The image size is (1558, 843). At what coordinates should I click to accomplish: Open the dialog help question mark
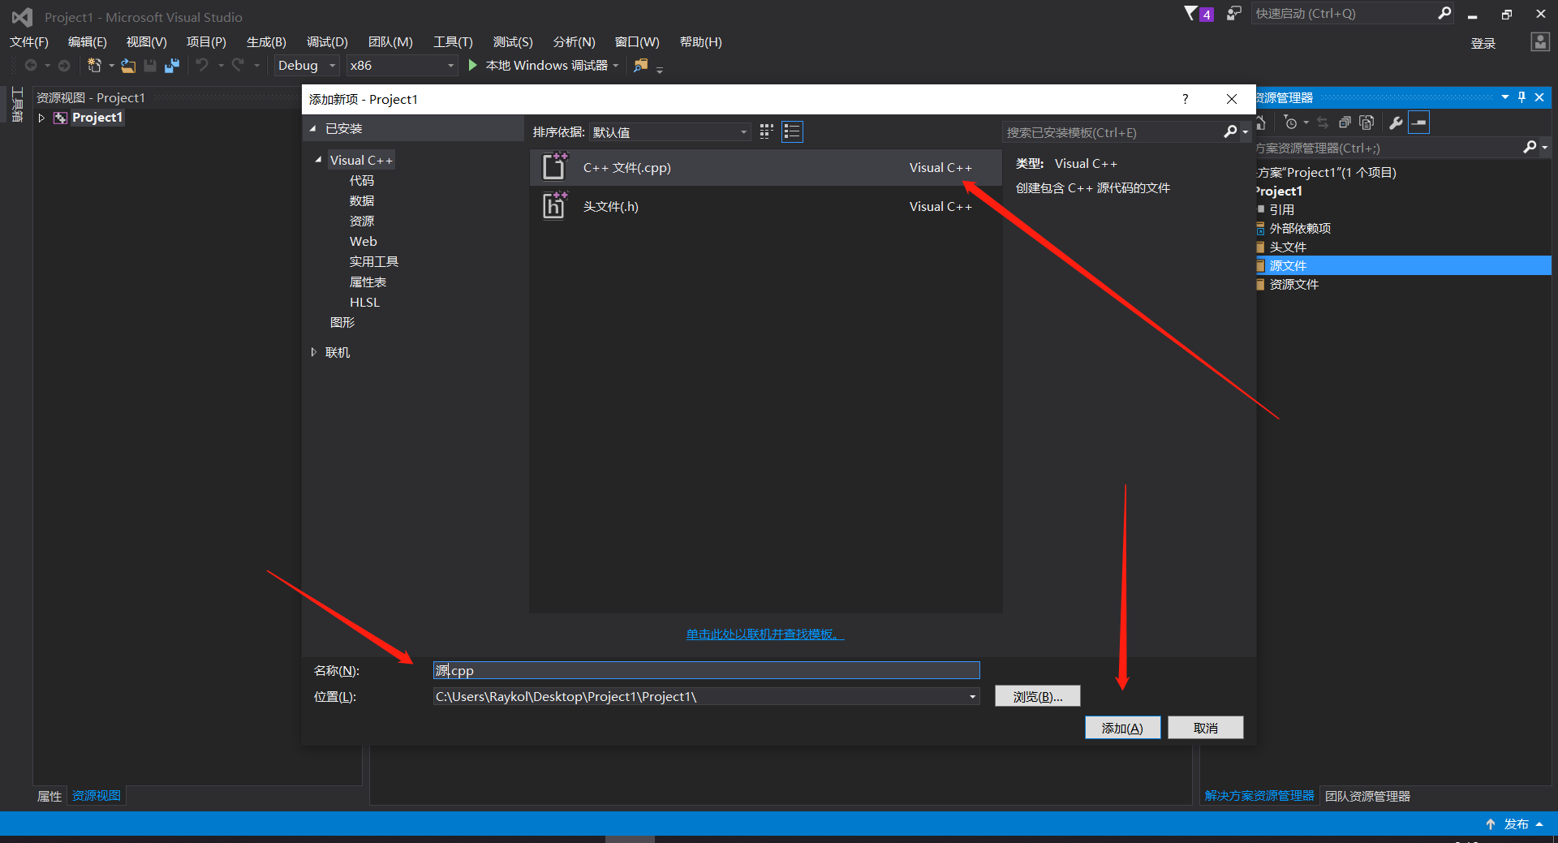point(1186,99)
